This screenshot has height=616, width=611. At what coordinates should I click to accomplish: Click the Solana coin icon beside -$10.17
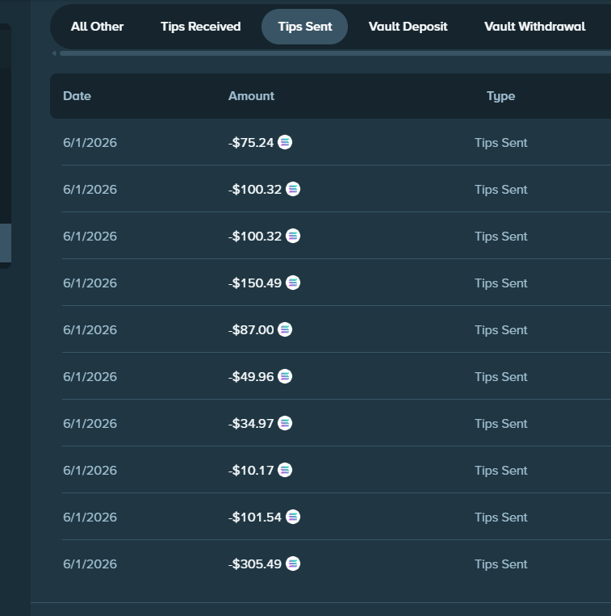[x=285, y=470]
